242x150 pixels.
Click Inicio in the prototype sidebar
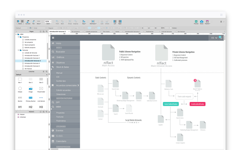[x=65, y=43]
